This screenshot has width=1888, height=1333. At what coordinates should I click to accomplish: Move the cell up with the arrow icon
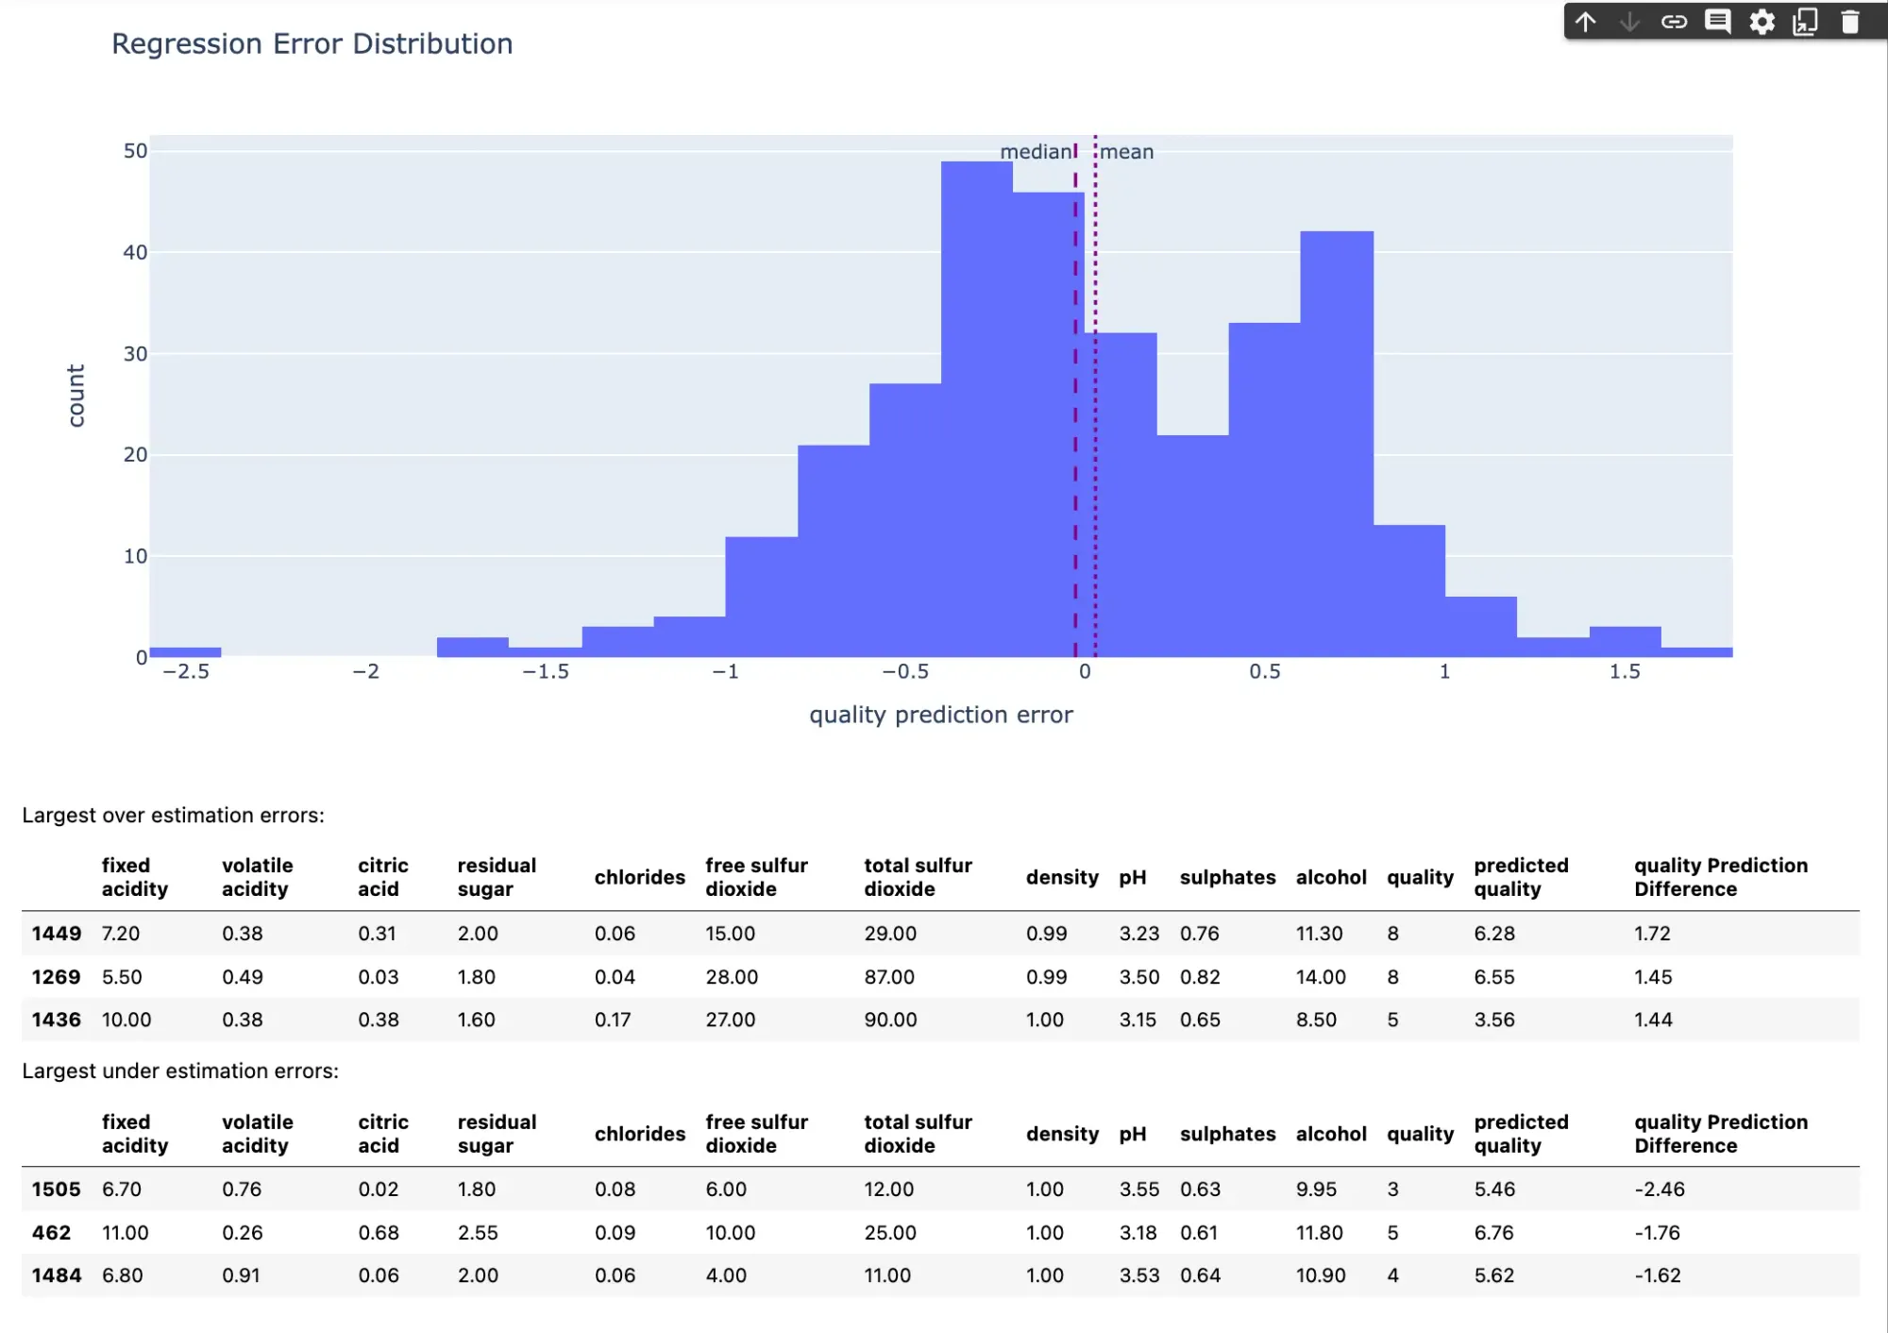[1586, 22]
